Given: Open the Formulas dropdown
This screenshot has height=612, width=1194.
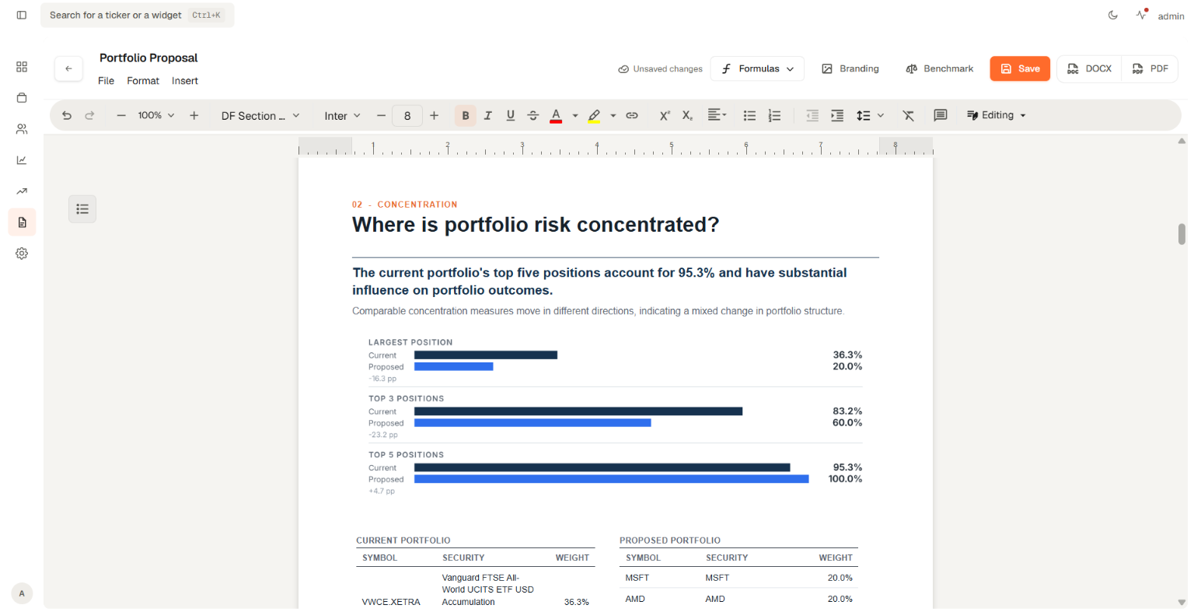Looking at the screenshot, I should click(x=757, y=68).
